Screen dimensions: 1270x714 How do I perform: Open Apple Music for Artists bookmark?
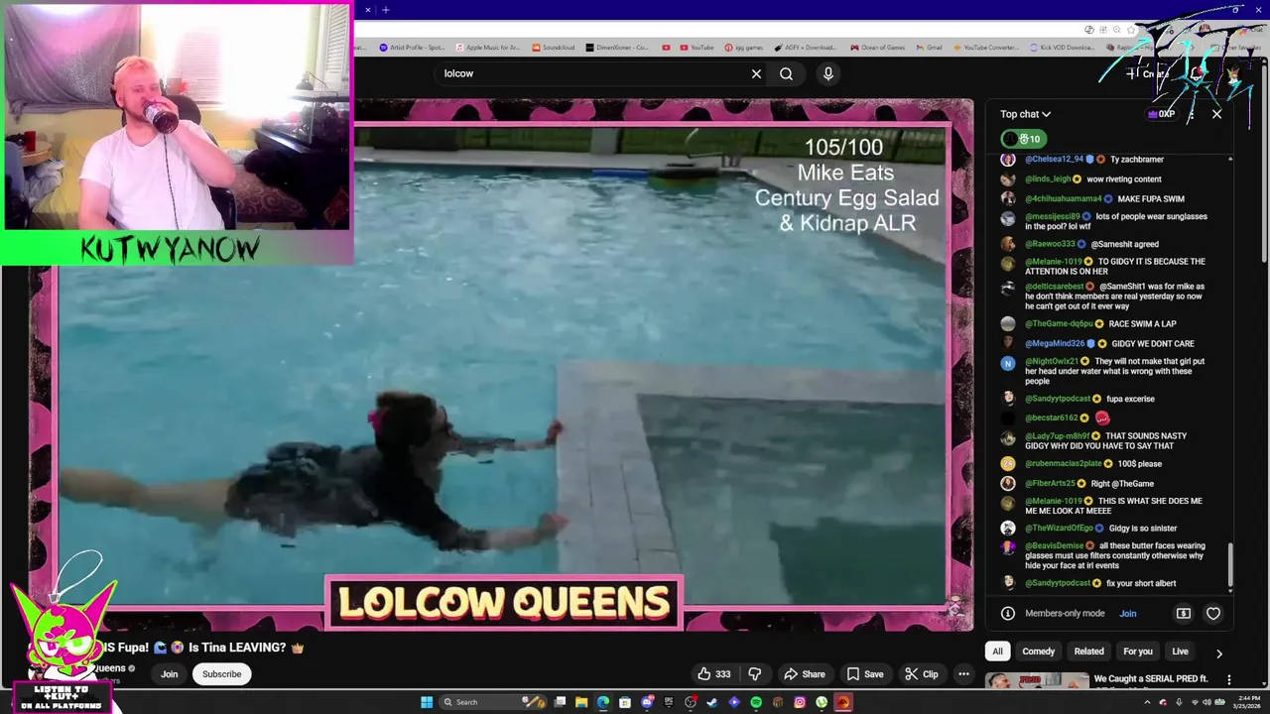(487, 48)
